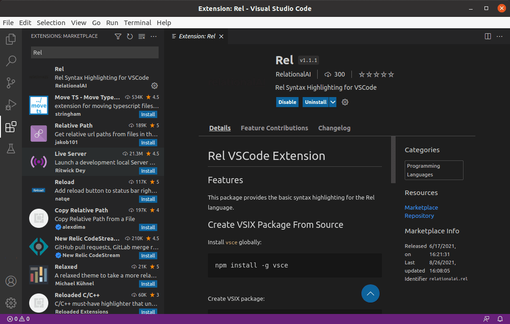Install the Live Server extension
The width and height of the screenshot is (510, 324).
coord(148,171)
